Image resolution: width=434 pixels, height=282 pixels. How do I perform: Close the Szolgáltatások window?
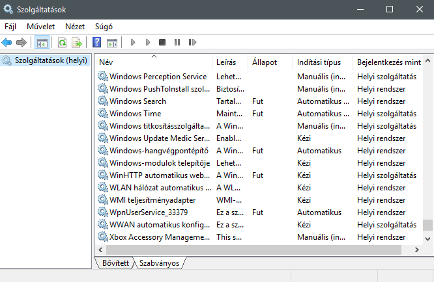[x=419, y=9]
